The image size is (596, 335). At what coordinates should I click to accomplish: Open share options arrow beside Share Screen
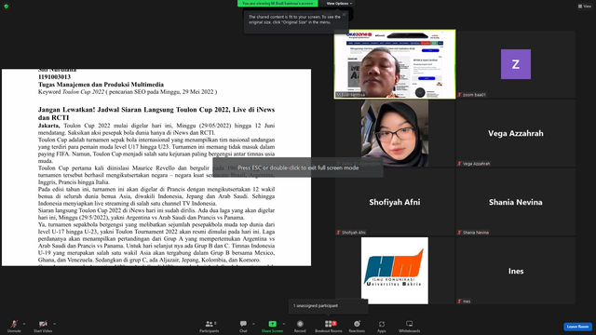284,324
